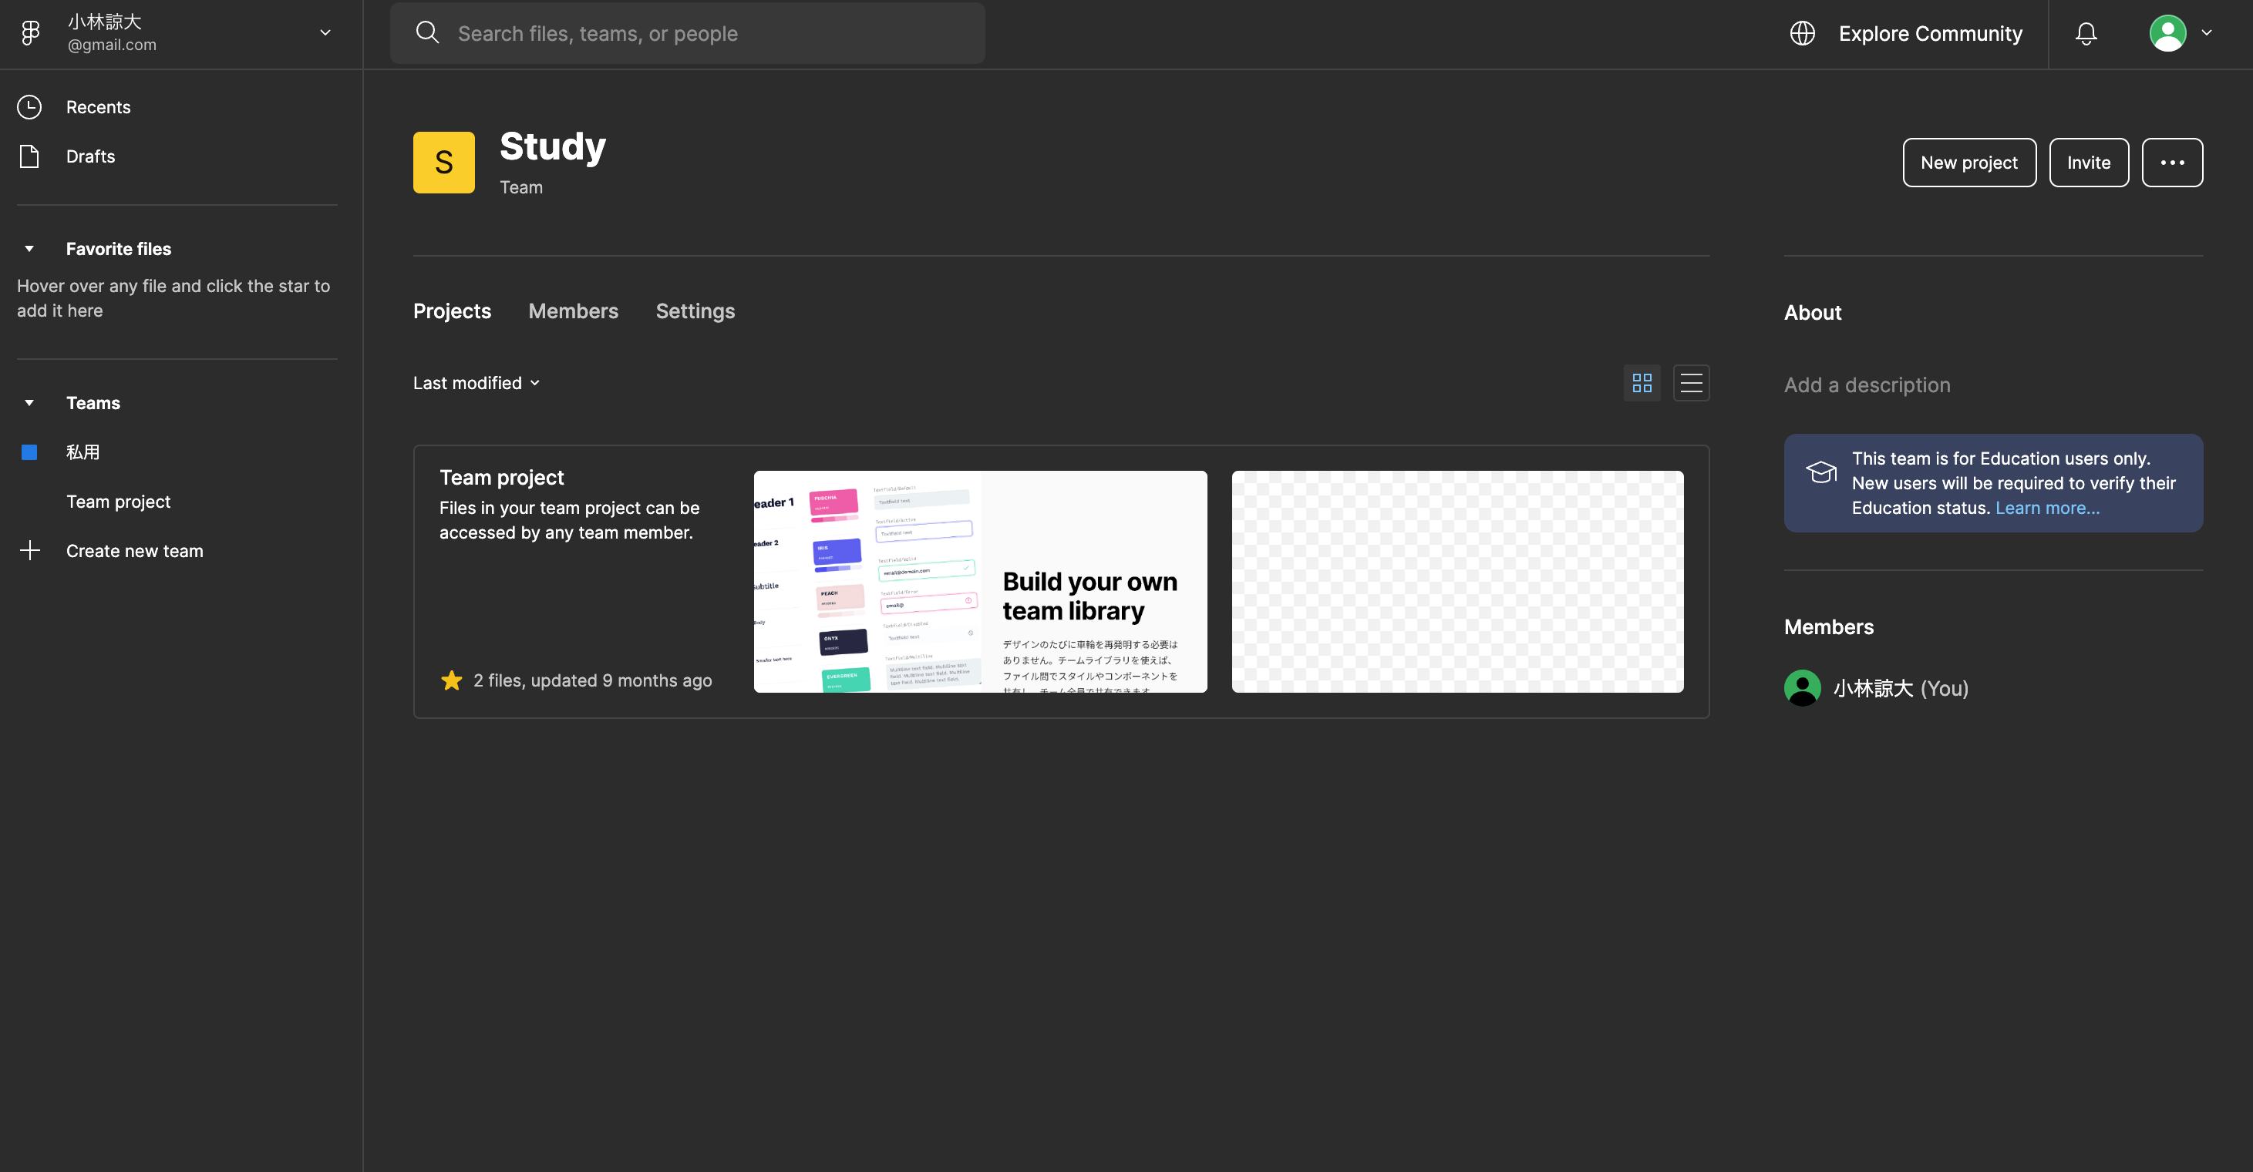Click the search magnifier icon

[427, 33]
